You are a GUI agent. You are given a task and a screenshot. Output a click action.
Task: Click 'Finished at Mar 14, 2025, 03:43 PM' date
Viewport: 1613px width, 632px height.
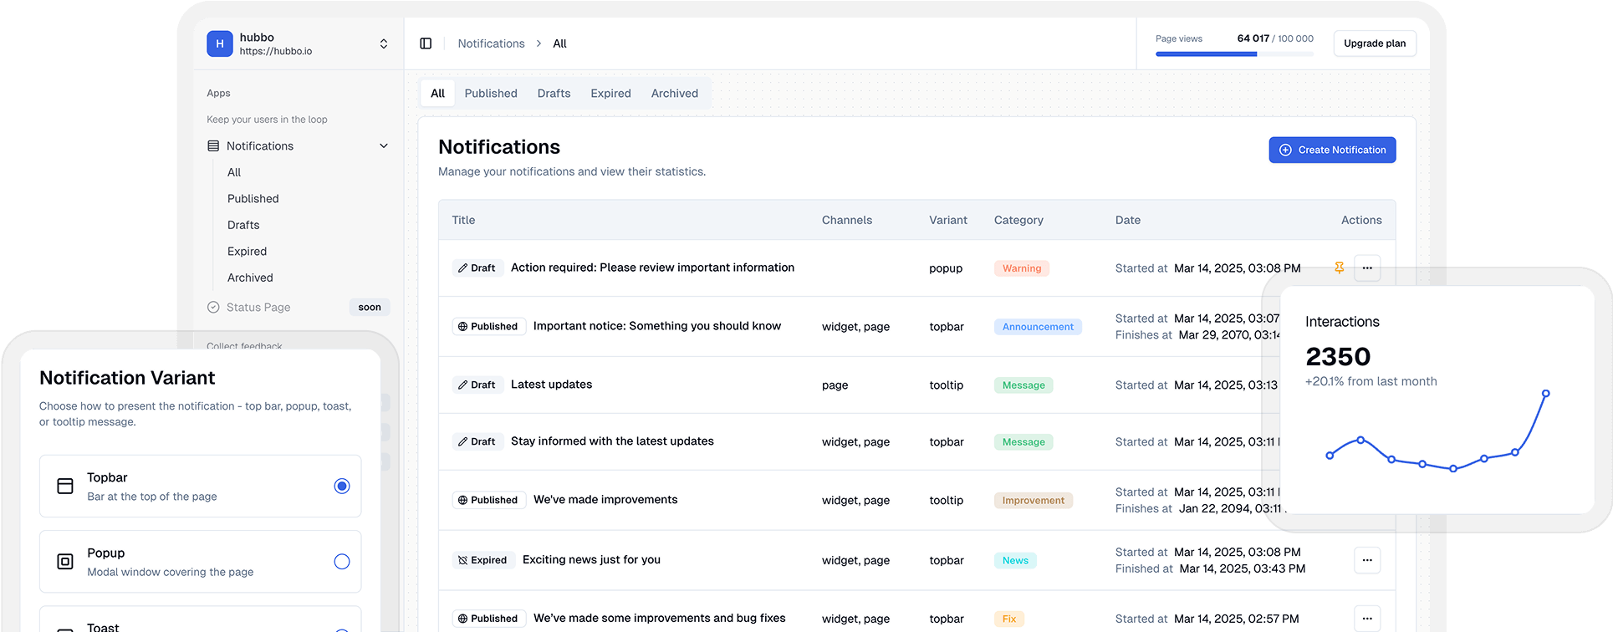click(x=1210, y=568)
